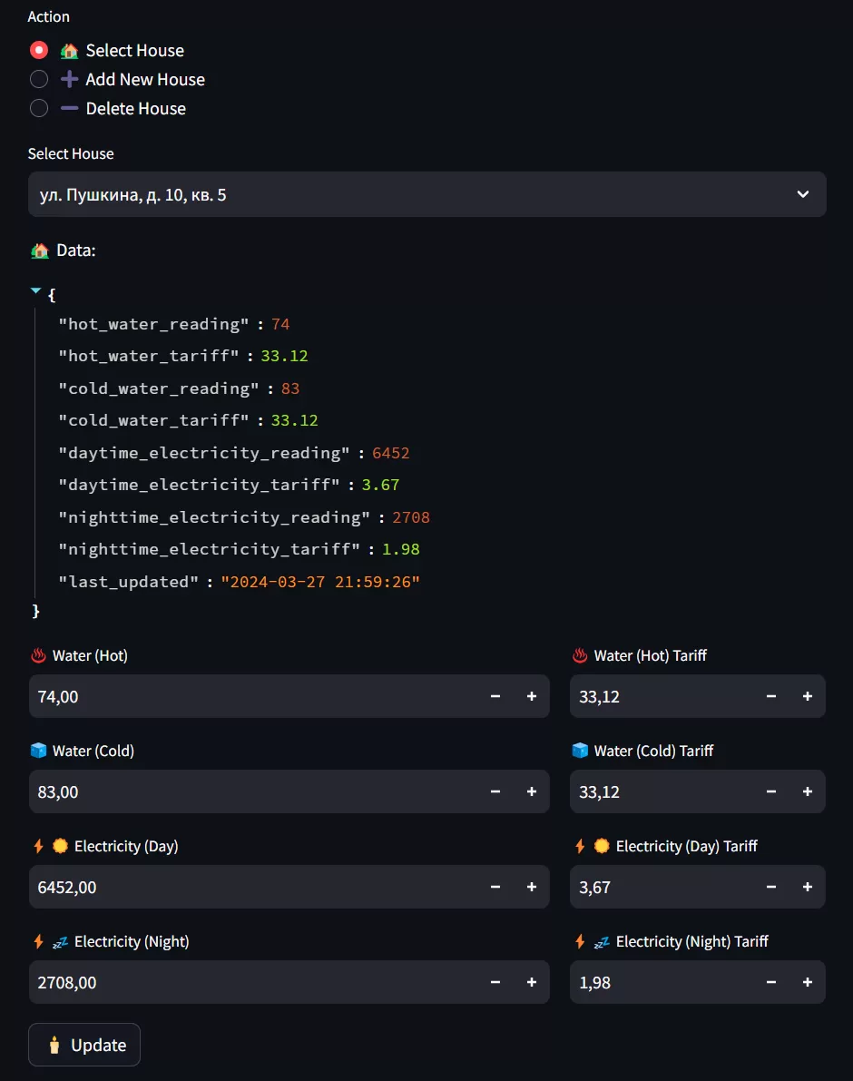This screenshot has height=1081, width=853.
Task: Increase Electricity (Night) reading with plus
Action: [532, 982]
